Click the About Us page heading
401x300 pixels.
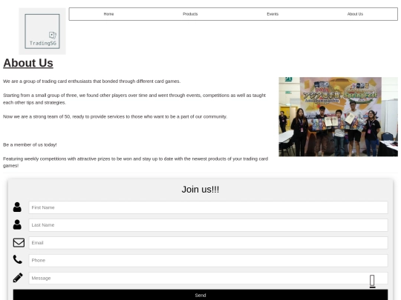tap(28, 63)
